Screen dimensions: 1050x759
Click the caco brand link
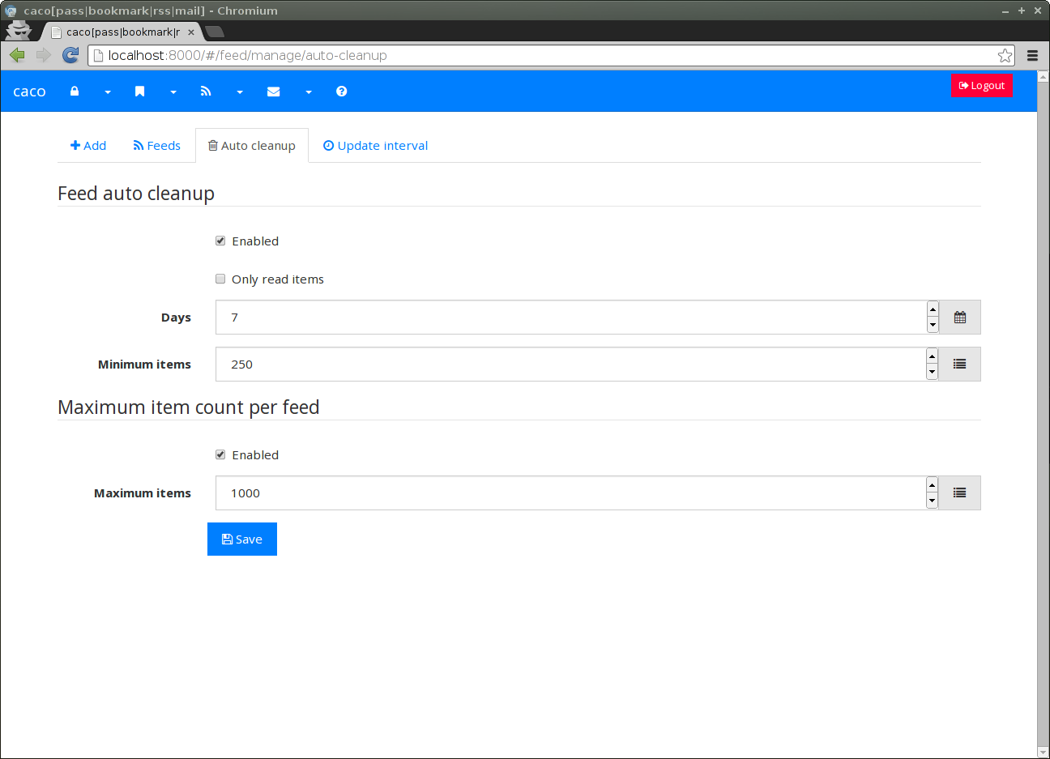(x=29, y=92)
